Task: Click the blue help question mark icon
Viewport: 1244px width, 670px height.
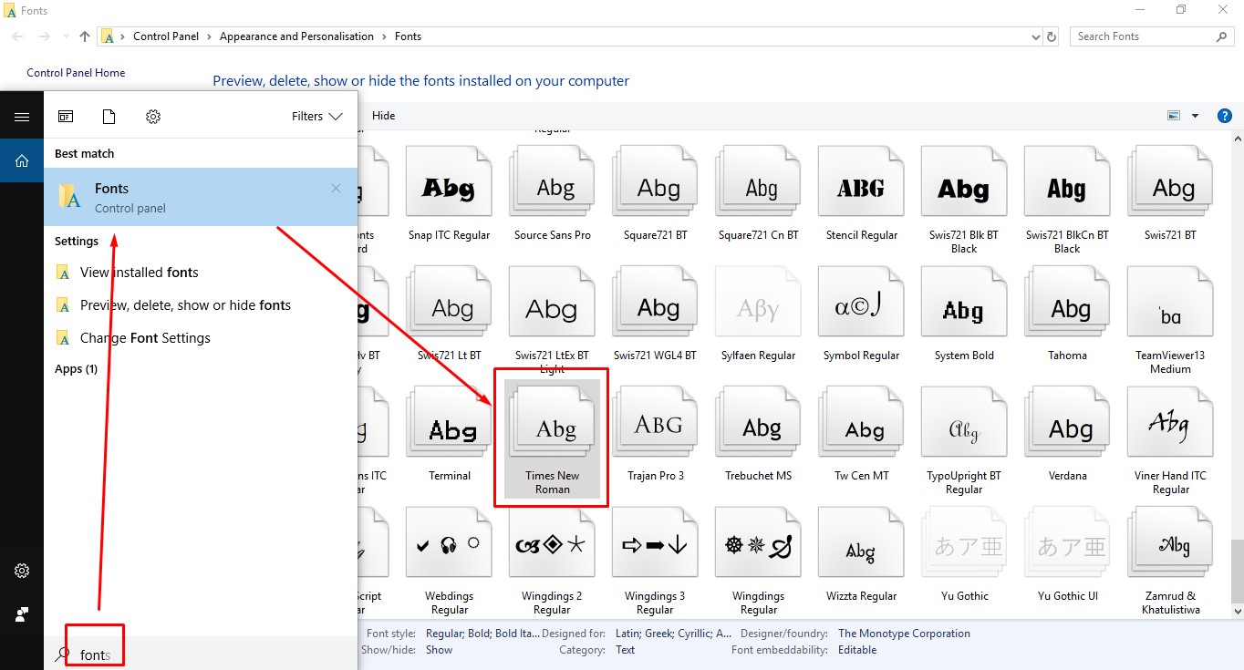Action: 1225,116
